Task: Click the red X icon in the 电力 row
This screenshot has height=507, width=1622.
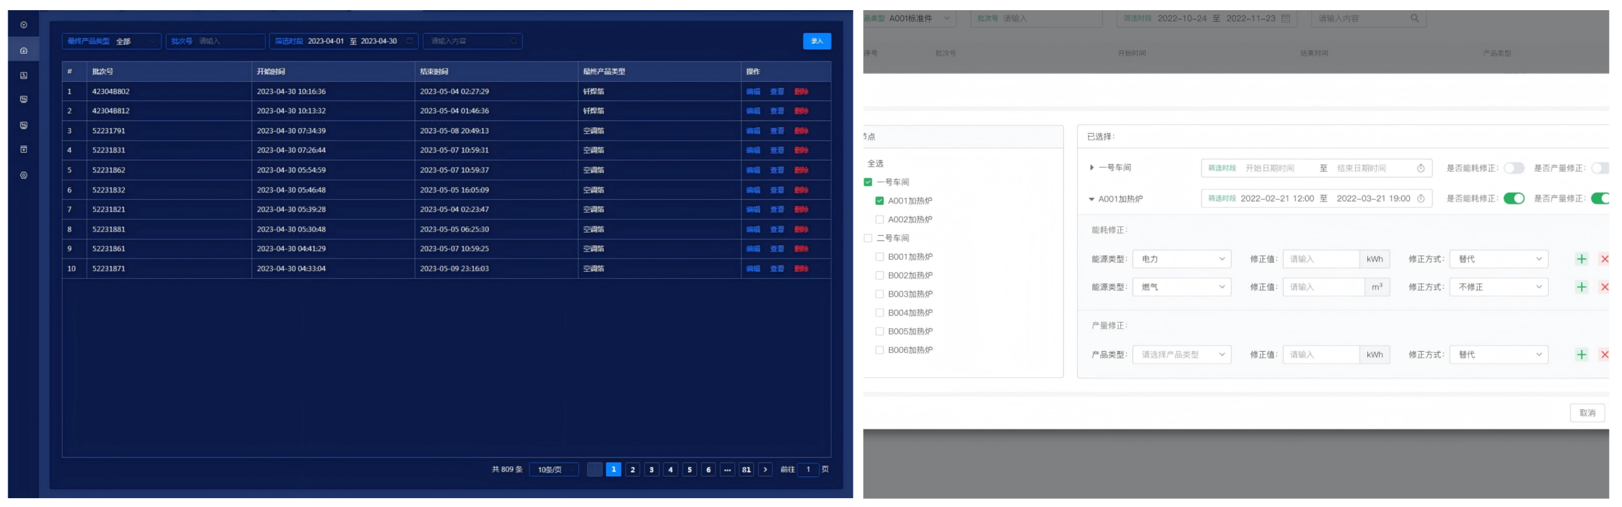Action: (1604, 259)
